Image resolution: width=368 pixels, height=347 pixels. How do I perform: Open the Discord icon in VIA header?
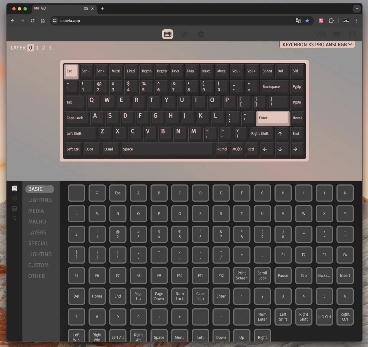(x=337, y=34)
